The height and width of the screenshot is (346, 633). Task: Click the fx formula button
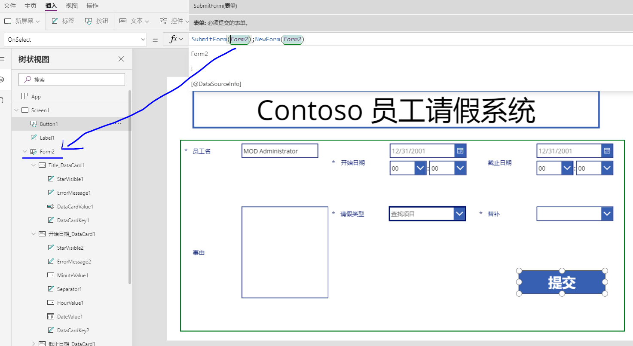tap(175, 39)
